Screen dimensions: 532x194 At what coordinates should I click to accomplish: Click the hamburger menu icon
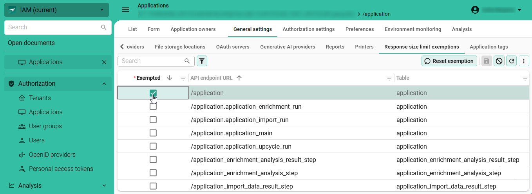(126, 10)
